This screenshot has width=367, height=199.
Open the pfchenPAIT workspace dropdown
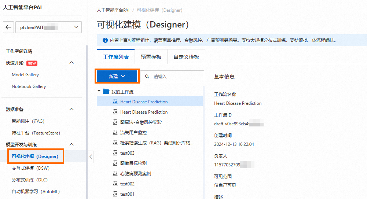[48, 27]
